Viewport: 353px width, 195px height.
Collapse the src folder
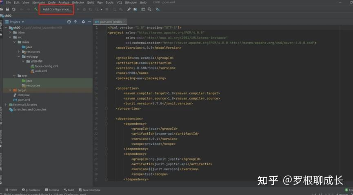click(10, 37)
